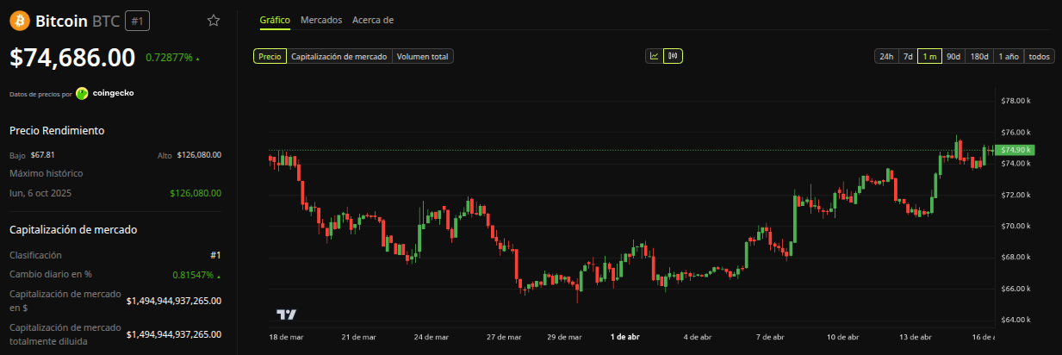Switch to candlestick chart view icon
The width and height of the screenshot is (1062, 355).
coord(673,56)
